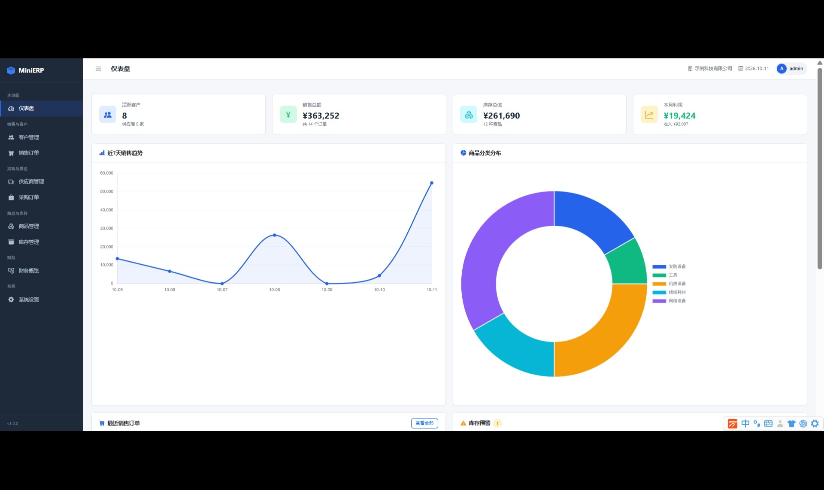
Task: Click the 示例科技有限公司 company label
Action: pyautogui.click(x=710, y=69)
